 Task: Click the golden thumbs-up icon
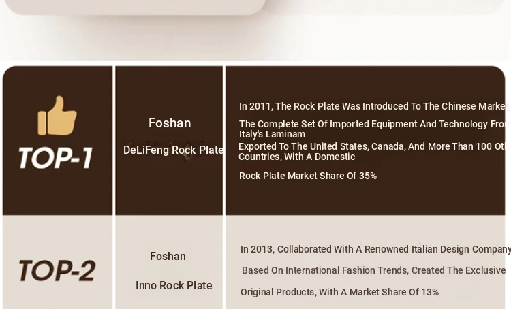coord(57,115)
